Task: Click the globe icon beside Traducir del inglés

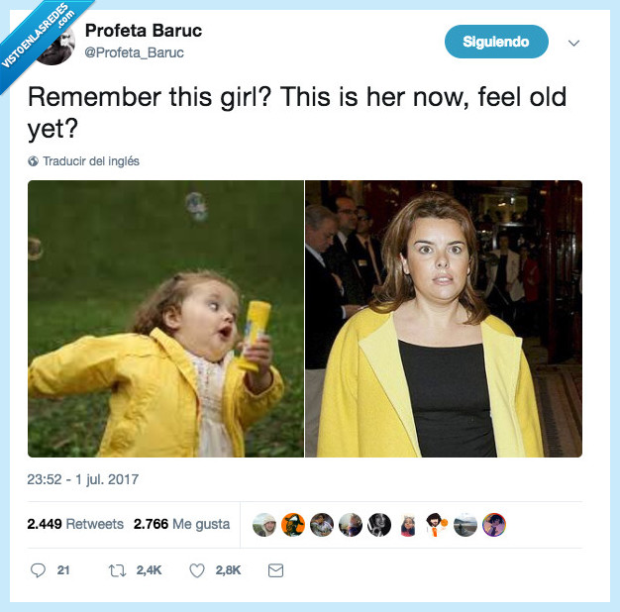Action: (x=34, y=161)
